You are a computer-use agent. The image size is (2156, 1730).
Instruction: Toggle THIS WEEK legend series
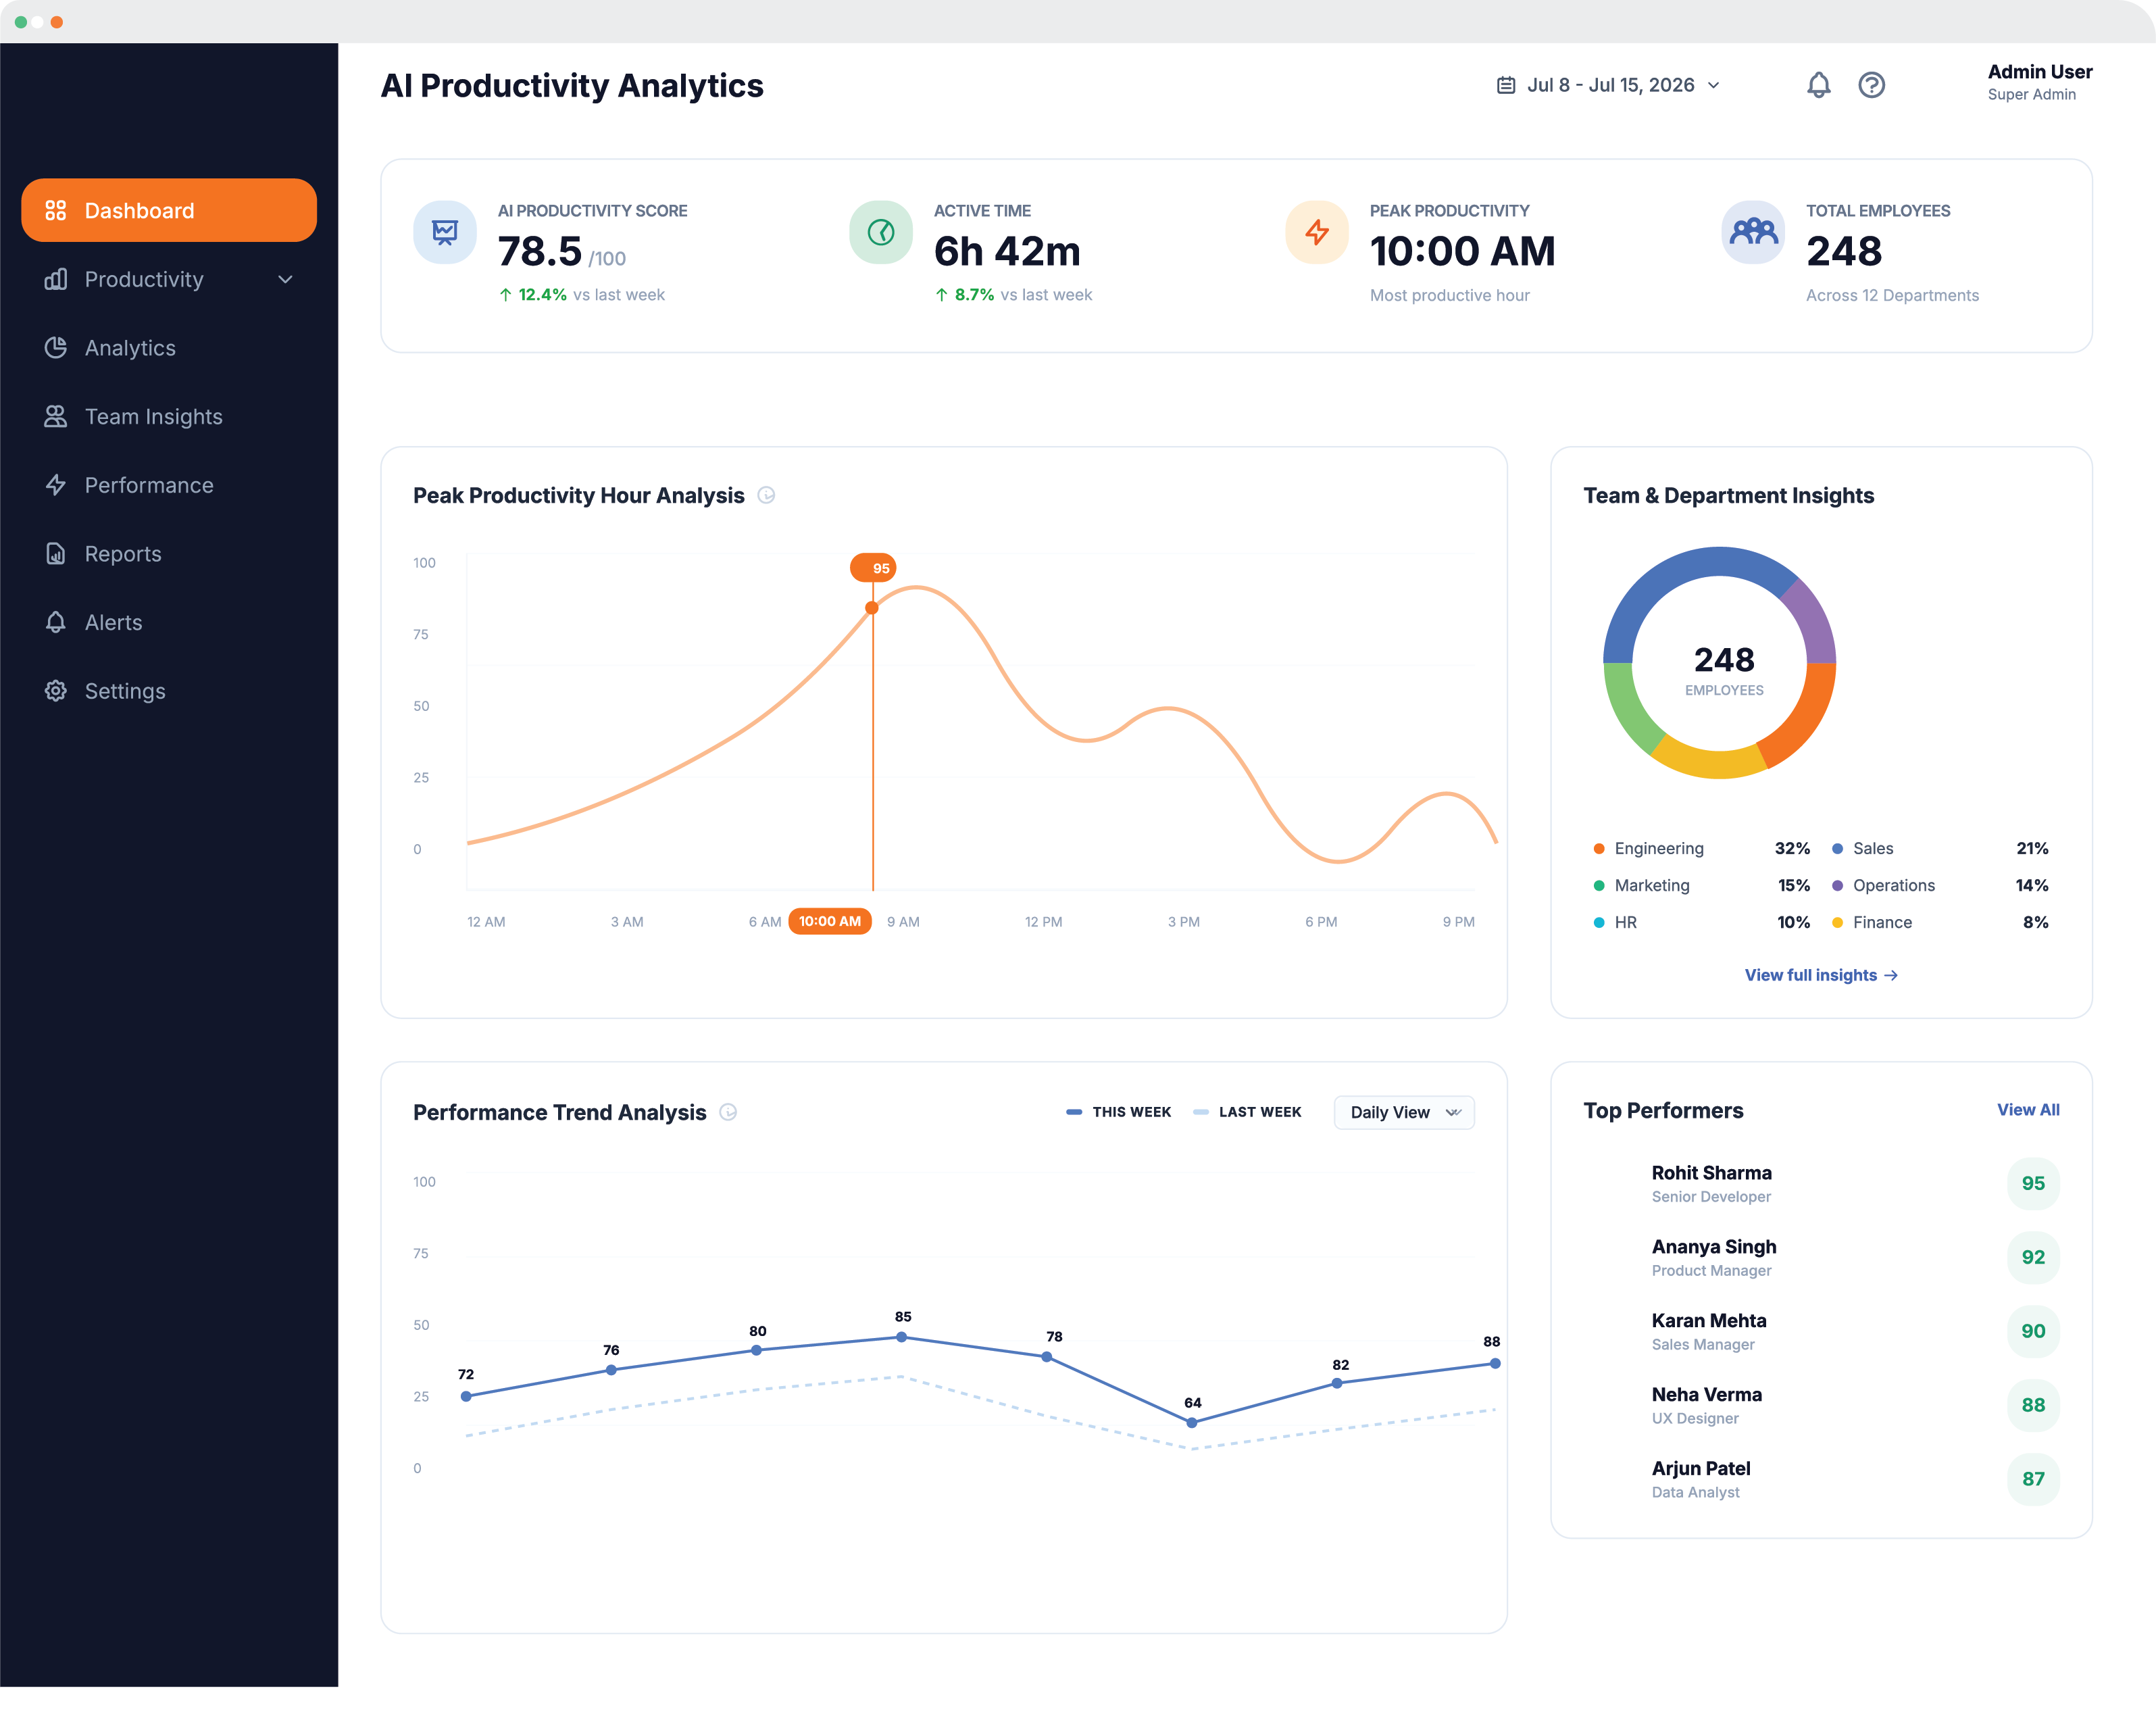[1119, 1112]
